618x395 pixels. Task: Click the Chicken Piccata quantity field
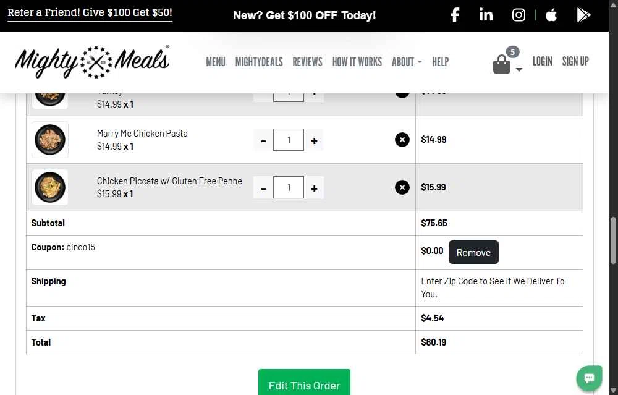tap(289, 187)
